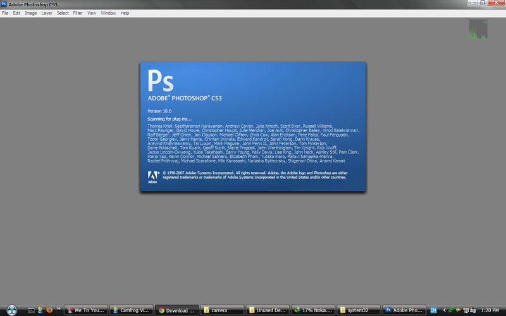This screenshot has height=316, width=506.
Task: Launch command prompt from quick launch
Action: (31, 310)
